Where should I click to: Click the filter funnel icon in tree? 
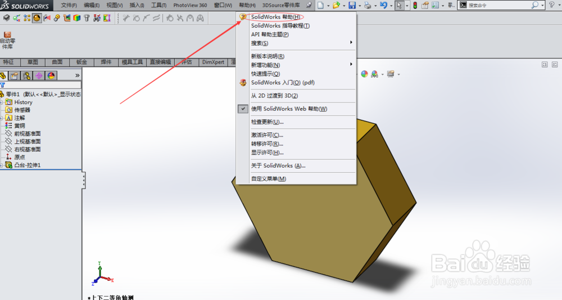pyautogui.click(x=2, y=86)
